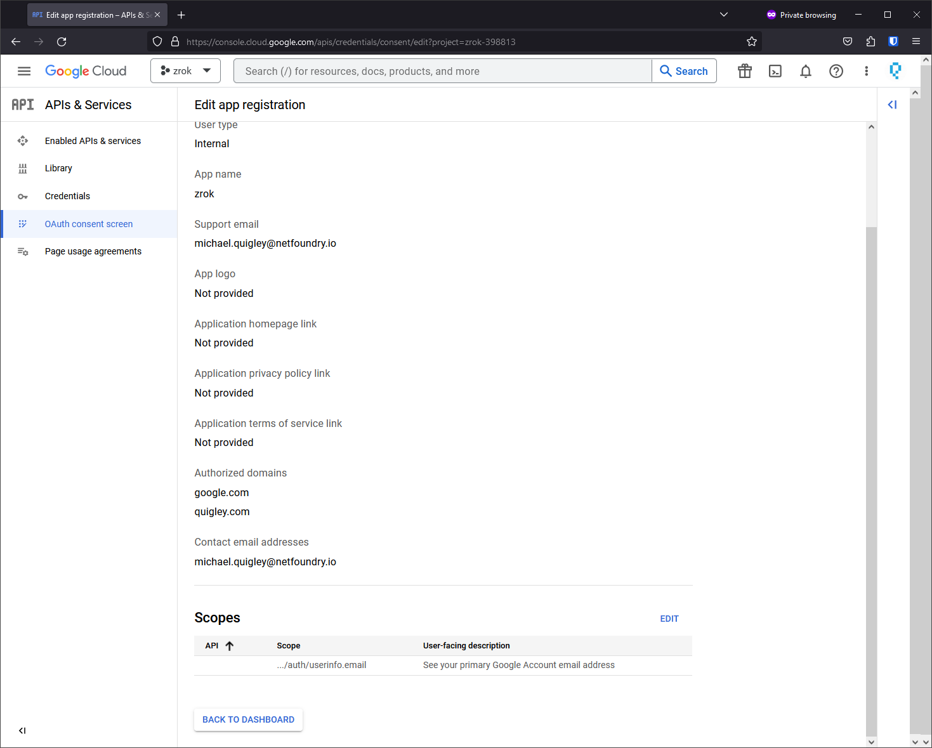
Task: Bookmark this page with the star icon
Action: [751, 42]
